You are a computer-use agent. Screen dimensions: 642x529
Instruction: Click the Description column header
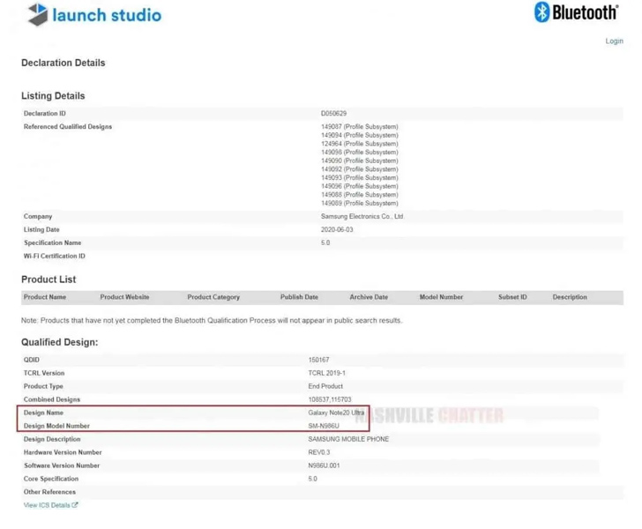(570, 297)
